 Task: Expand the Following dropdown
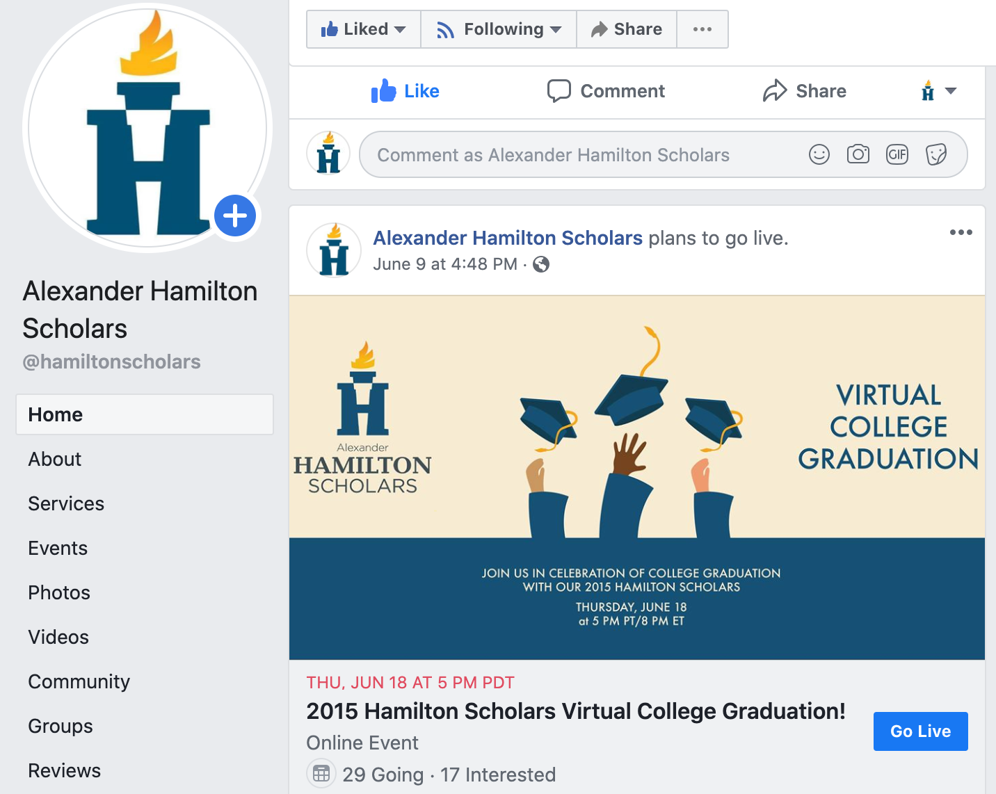click(x=499, y=29)
